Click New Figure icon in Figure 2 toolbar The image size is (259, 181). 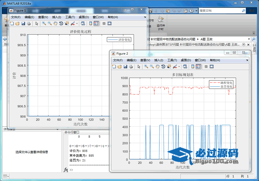tap(114, 67)
